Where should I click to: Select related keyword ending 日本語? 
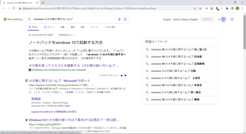coord(176,57)
